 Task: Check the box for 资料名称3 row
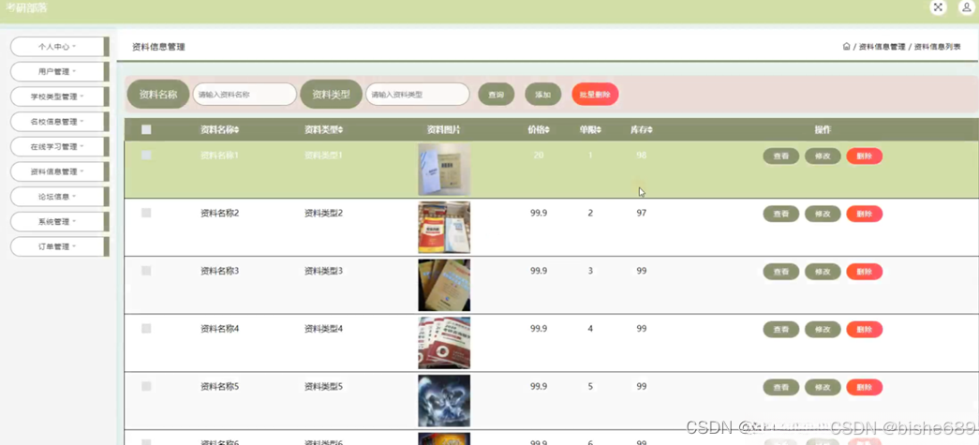[x=146, y=271]
